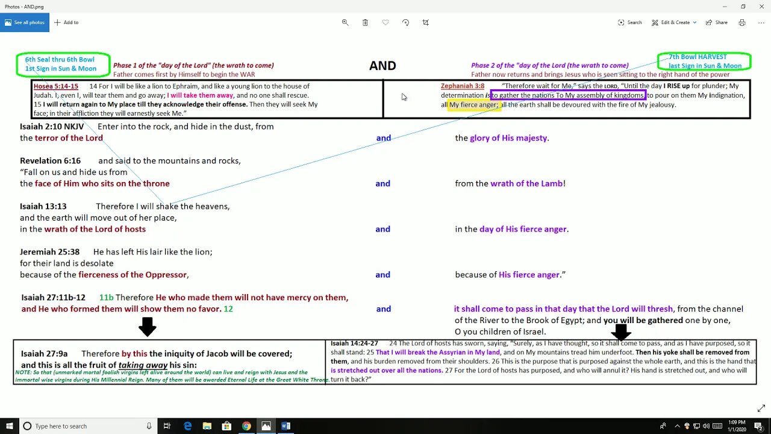
Task: Click the Photos app taskbar icon
Action: click(266, 426)
